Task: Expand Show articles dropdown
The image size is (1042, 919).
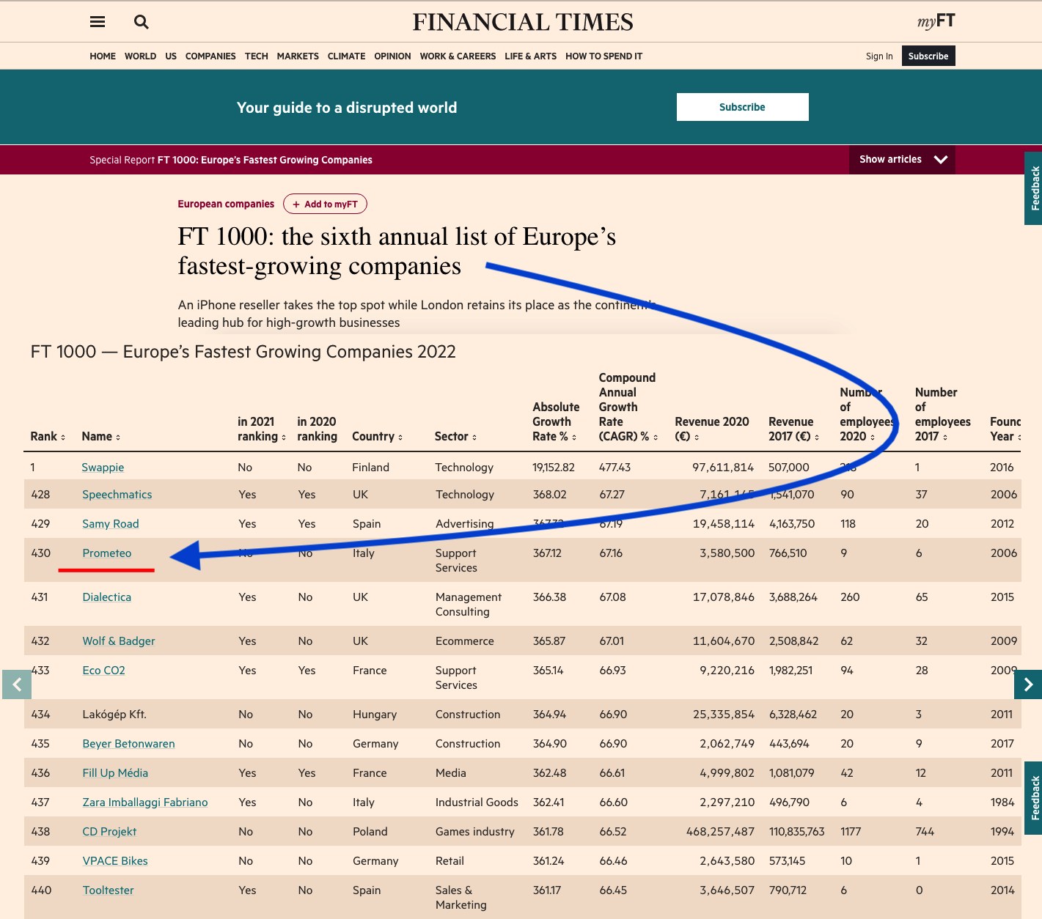Action: coord(902,159)
